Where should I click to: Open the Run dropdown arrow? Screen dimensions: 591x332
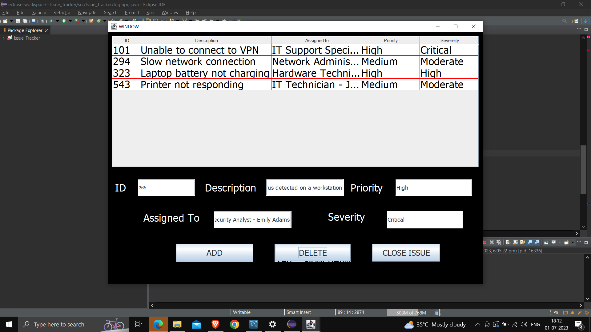(x=70, y=21)
